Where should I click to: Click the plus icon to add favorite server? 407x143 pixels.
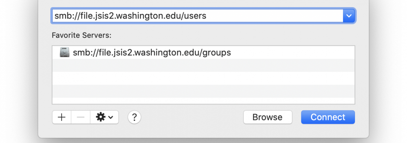tap(61, 117)
